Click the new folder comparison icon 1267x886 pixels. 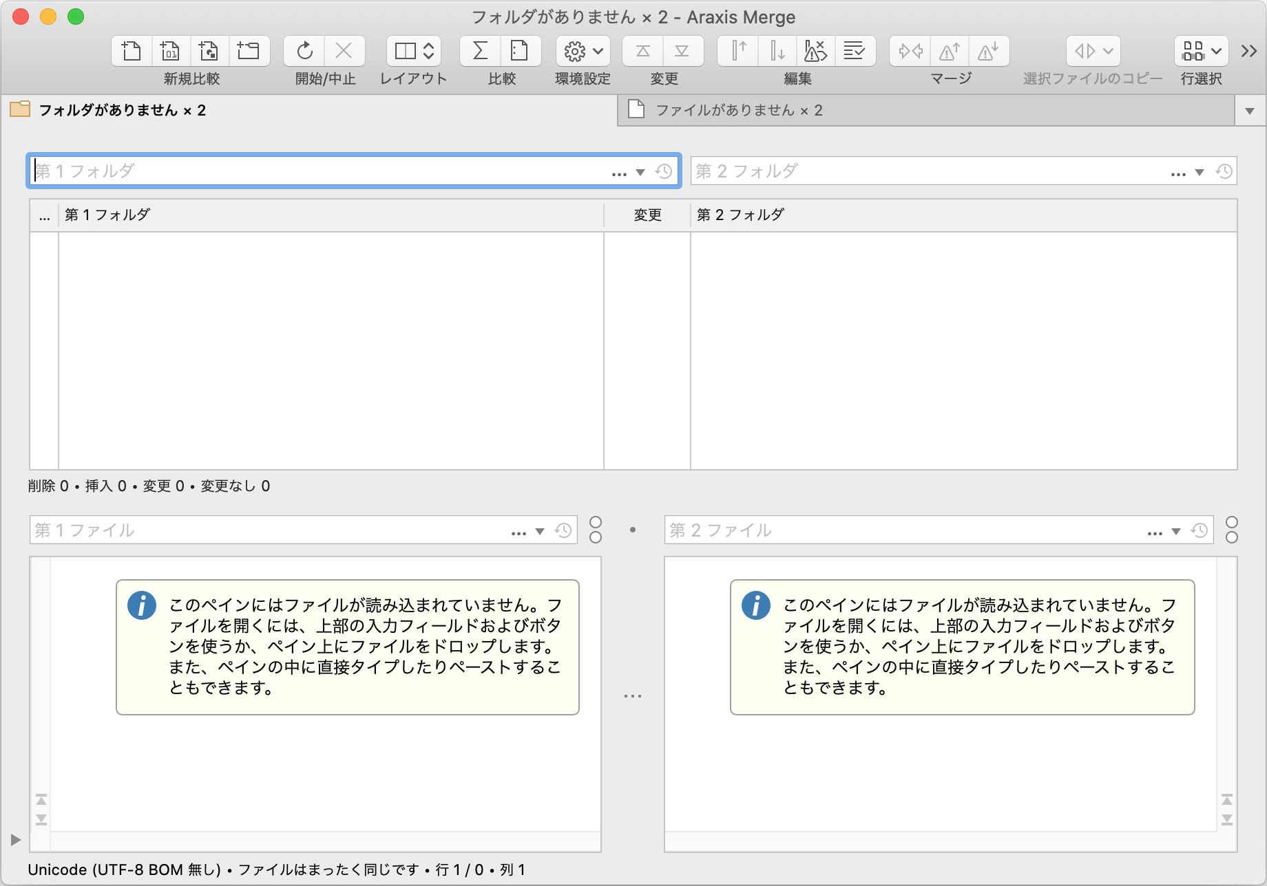(x=248, y=51)
